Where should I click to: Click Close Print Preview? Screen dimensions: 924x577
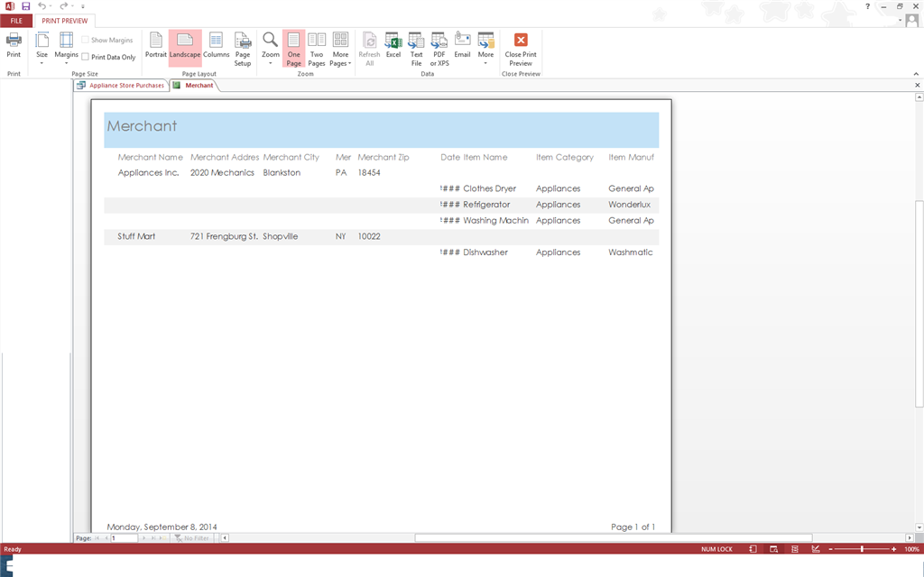pyautogui.click(x=521, y=49)
